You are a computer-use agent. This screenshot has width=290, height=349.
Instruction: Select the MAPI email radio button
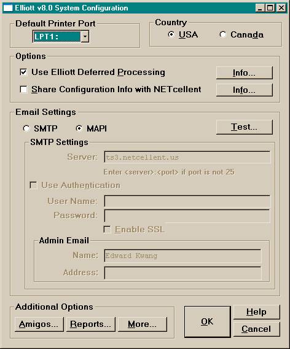pos(79,128)
